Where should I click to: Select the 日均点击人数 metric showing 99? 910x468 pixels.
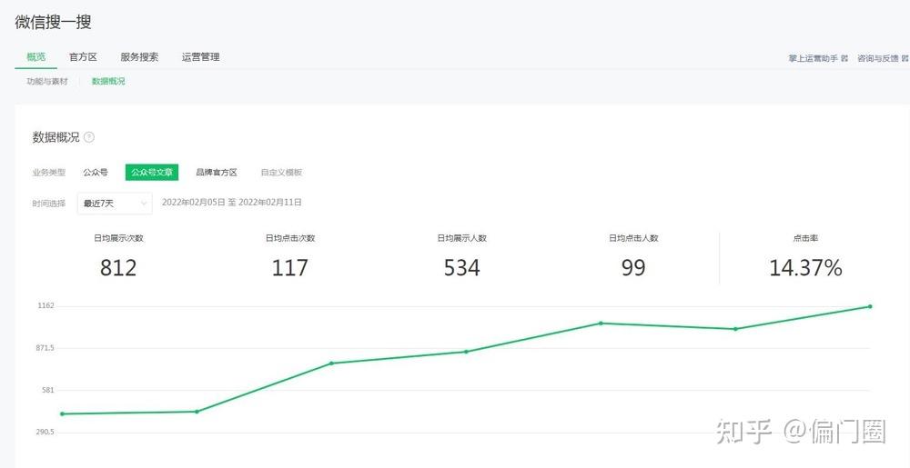633,258
